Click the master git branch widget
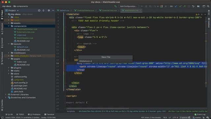Viewport: 211px width, 119px height. click(197, 118)
